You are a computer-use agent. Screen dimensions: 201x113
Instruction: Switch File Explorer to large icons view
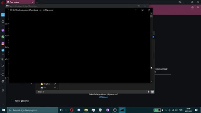(x=152, y=92)
